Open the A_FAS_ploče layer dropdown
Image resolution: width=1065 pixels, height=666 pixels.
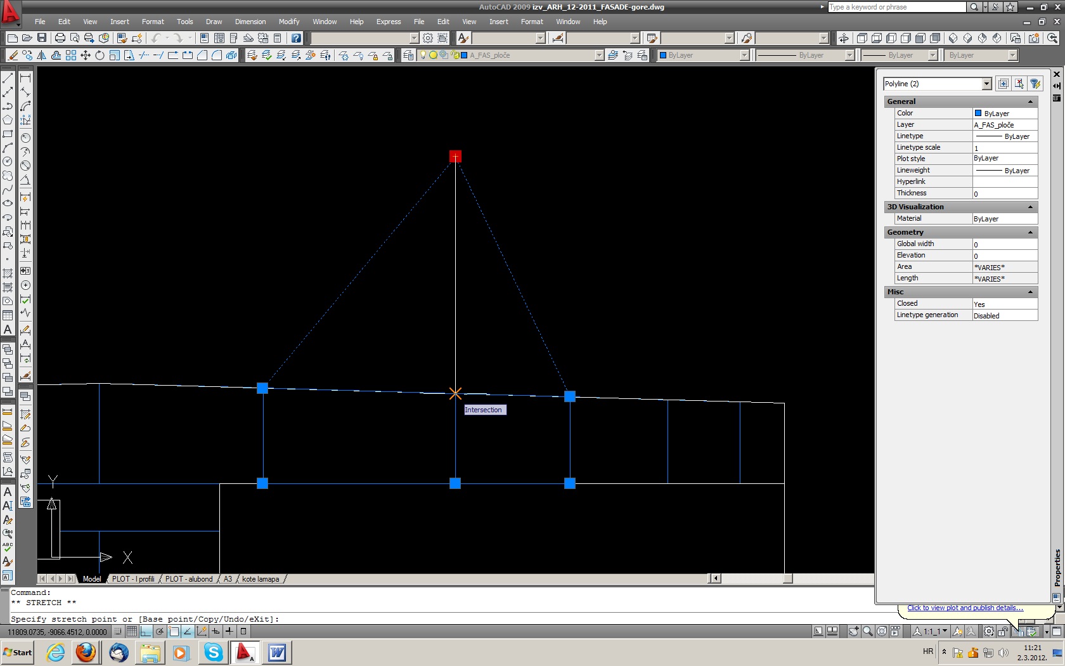(599, 55)
